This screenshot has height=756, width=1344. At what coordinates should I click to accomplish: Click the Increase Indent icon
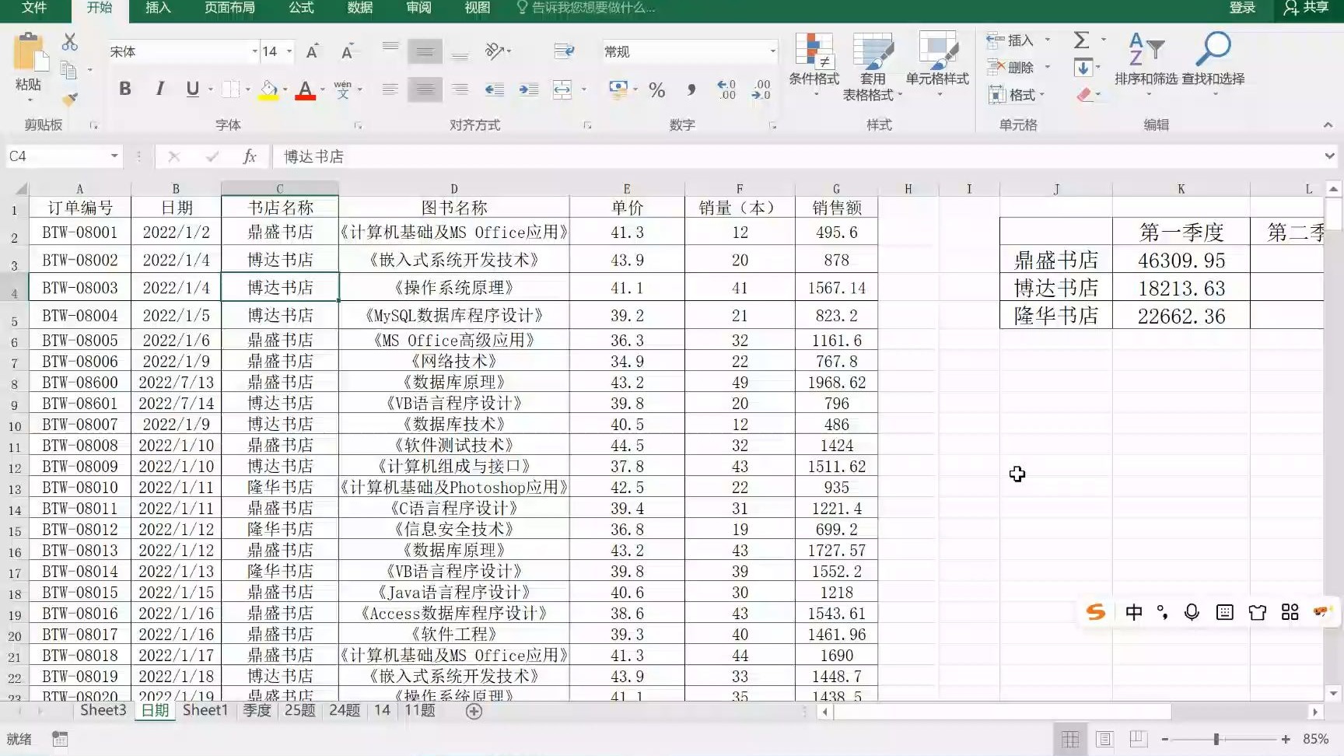tap(529, 89)
